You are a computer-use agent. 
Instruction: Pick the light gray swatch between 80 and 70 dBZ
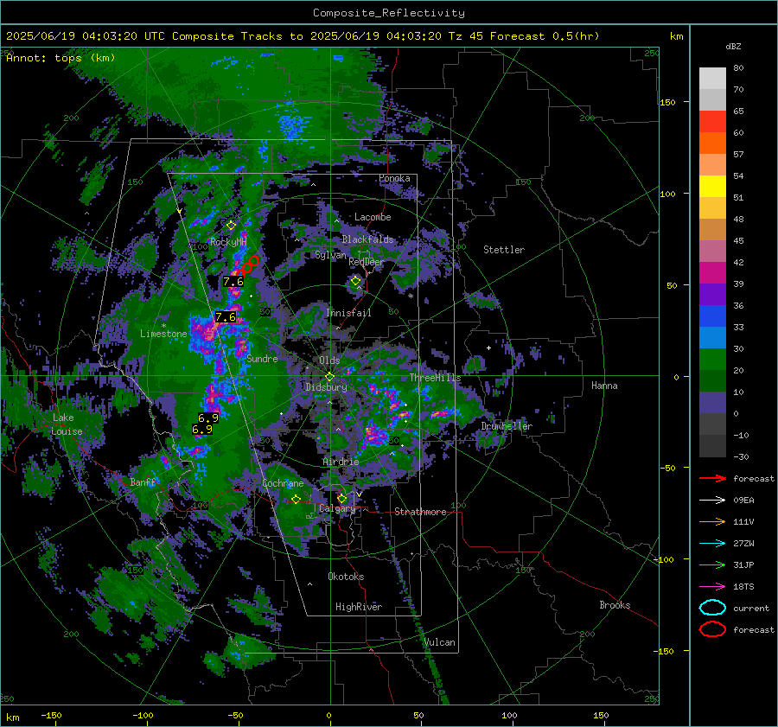712,79
